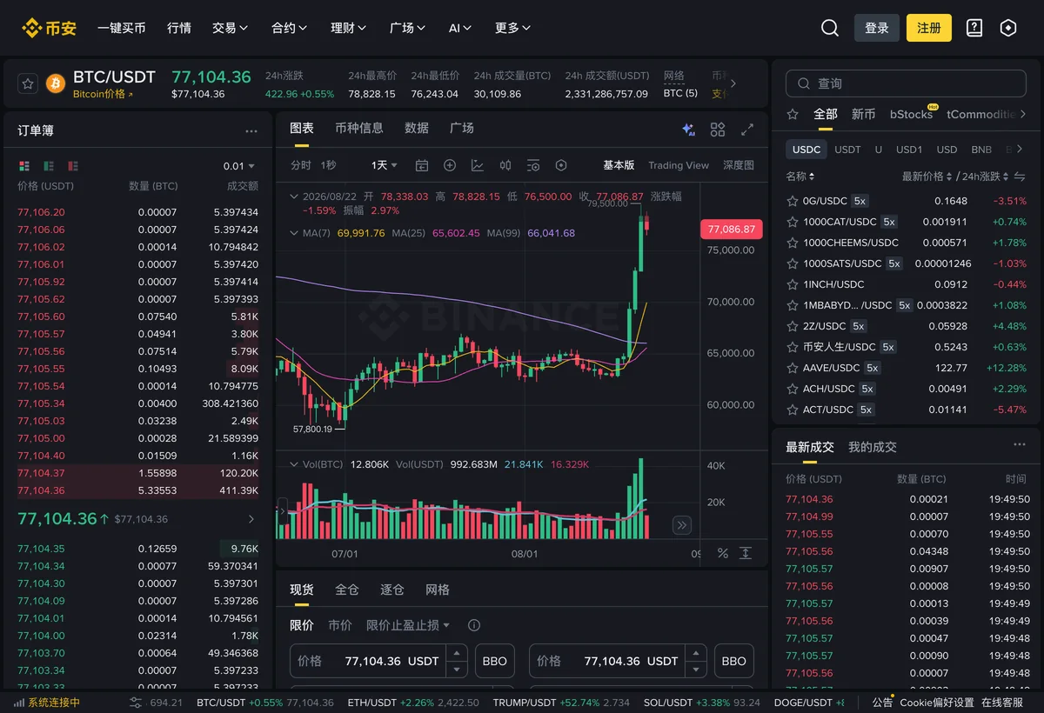Open the Cookie偏好设置 link
The width and height of the screenshot is (1044, 713).
click(x=937, y=703)
